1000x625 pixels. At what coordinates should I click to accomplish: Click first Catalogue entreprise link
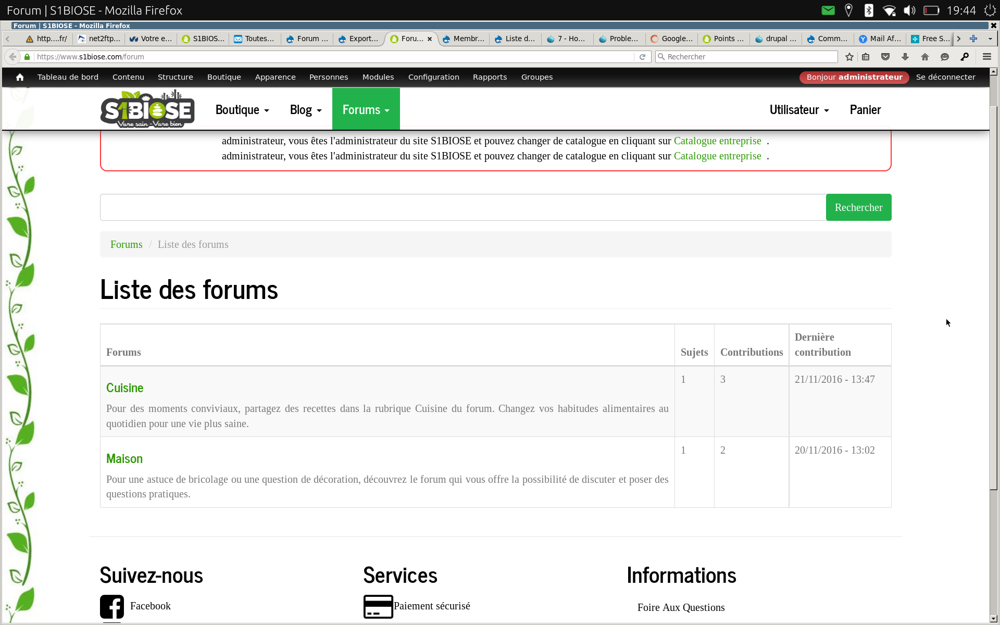(x=717, y=141)
